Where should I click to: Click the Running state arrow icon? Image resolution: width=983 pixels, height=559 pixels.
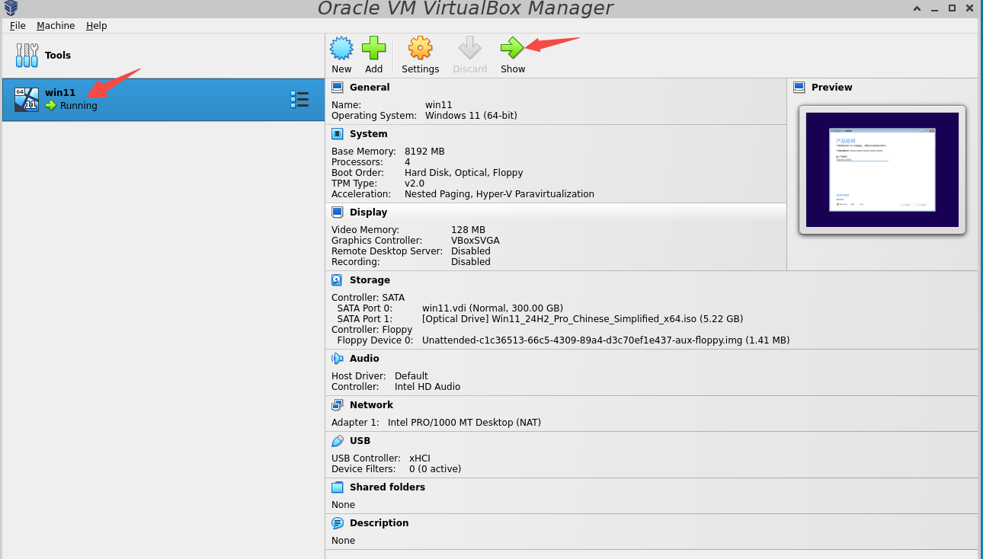pos(51,106)
